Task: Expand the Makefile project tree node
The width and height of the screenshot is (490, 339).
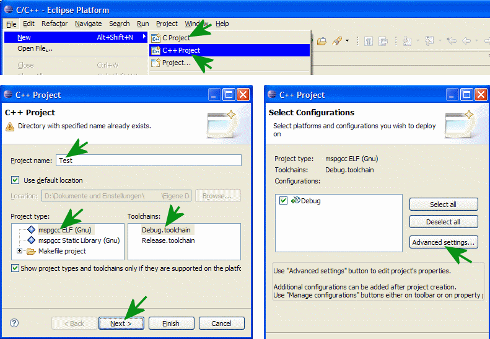Action: click(19, 251)
